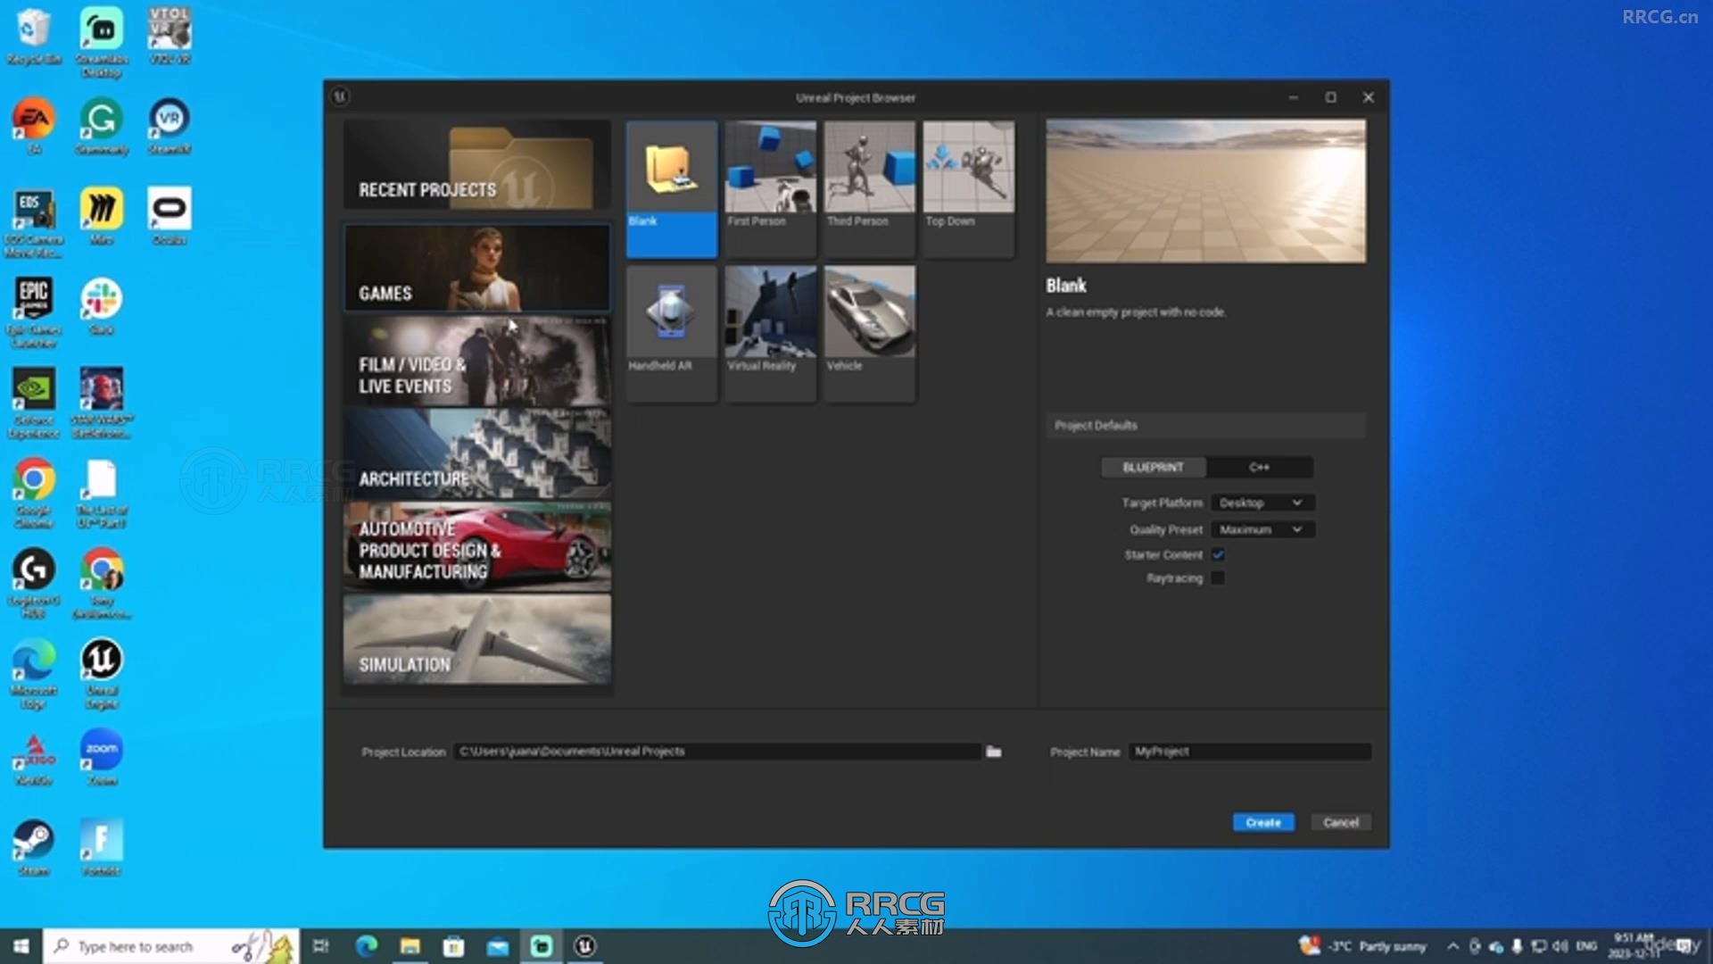The image size is (1713, 964).
Task: Open the Fortnite desktop icon
Action: 102,848
